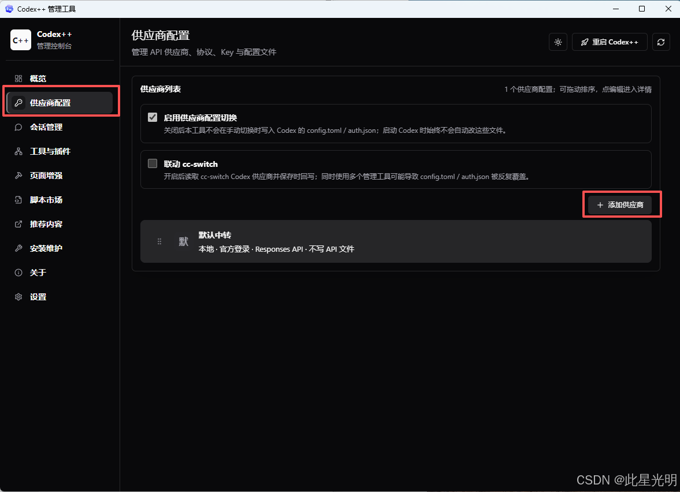The height and width of the screenshot is (492, 680).
Task: Click the 供应商列表 heading text
Action: [161, 90]
